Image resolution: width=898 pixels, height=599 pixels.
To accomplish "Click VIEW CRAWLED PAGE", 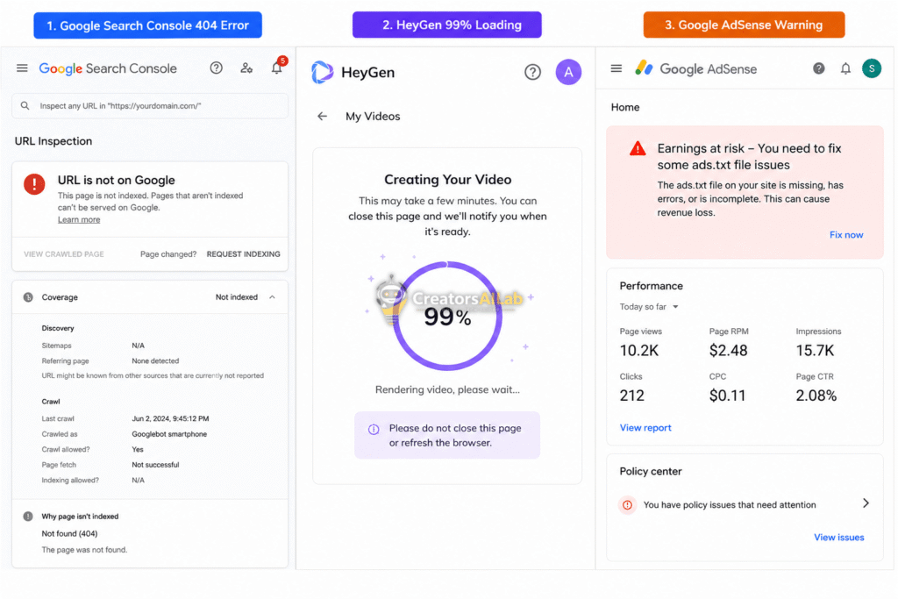I will tap(63, 254).
